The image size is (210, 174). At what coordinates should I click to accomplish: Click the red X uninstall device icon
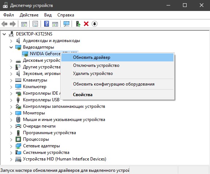point(86,24)
